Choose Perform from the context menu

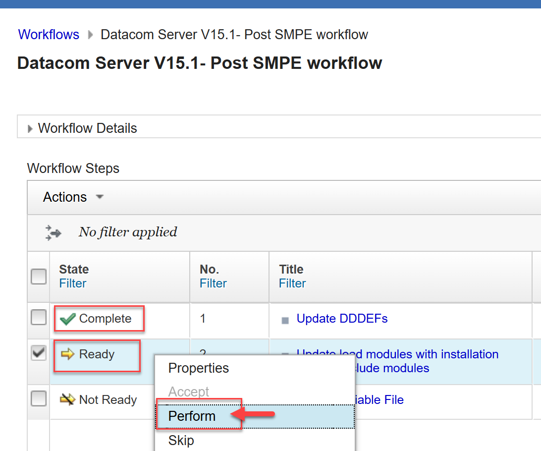pyautogui.click(x=192, y=416)
